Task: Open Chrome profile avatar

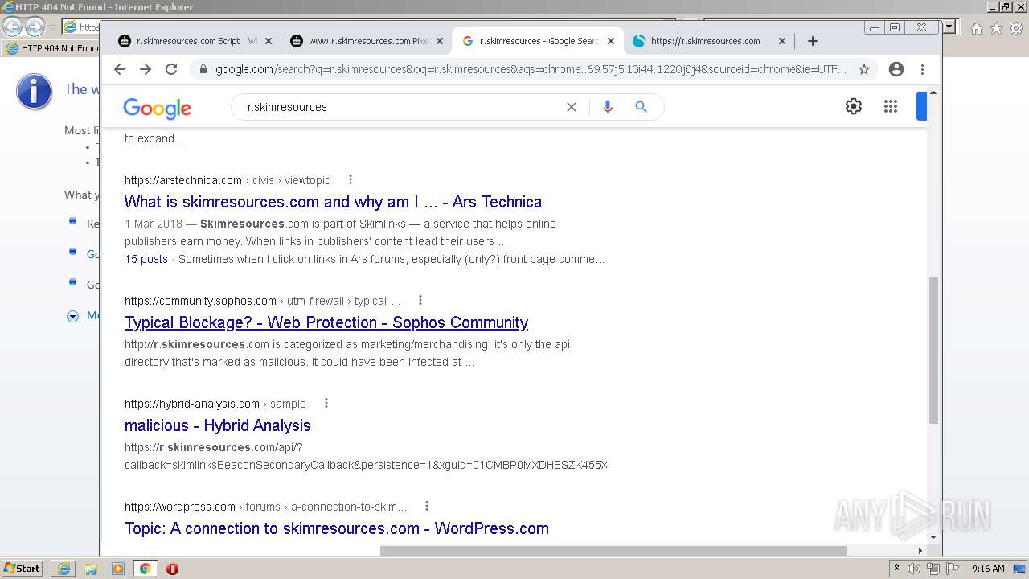Action: click(896, 69)
